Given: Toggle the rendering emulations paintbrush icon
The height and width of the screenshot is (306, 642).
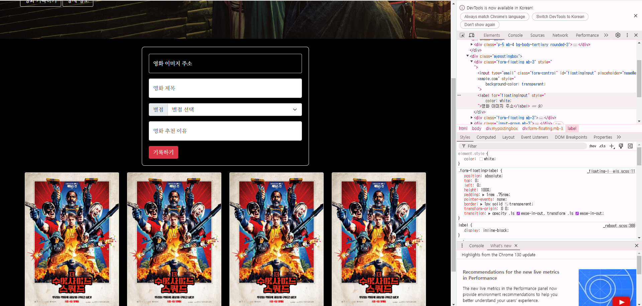Looking at the screenshot, I should 621,146.
